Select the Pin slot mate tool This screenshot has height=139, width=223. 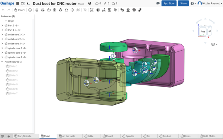click(x=67, y=10)
